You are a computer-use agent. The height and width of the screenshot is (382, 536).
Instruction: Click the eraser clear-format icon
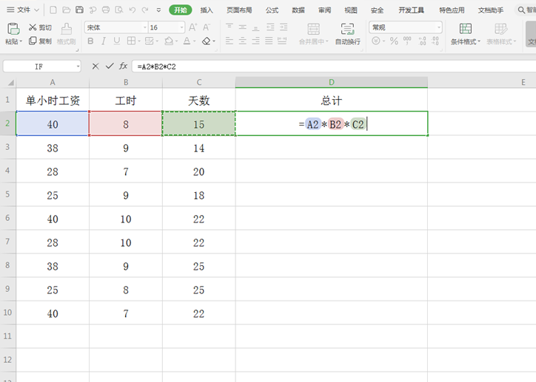(206, 41)
